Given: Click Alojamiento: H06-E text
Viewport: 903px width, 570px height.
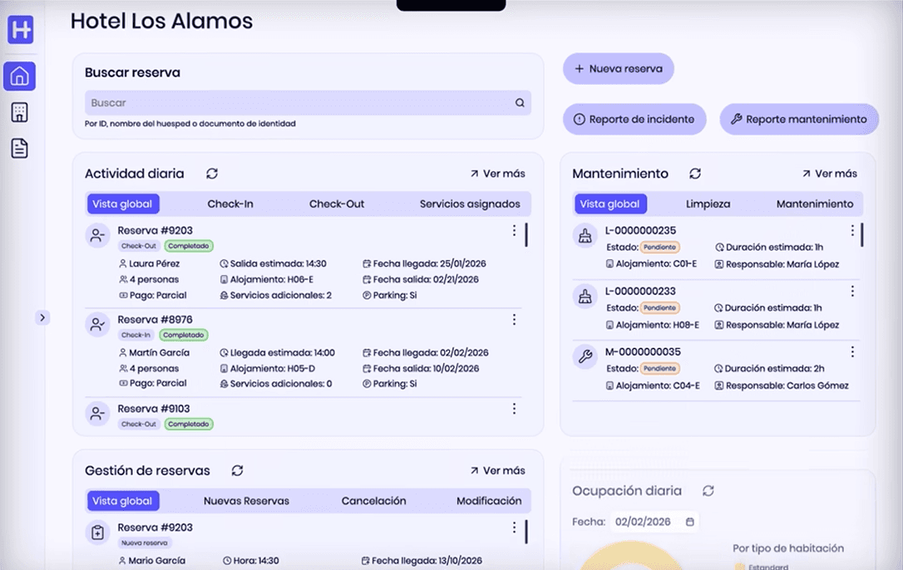Looking at the screenshot, I should 272,279.
